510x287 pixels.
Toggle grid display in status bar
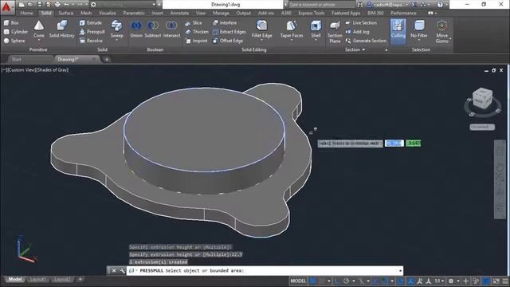point(312,281)
